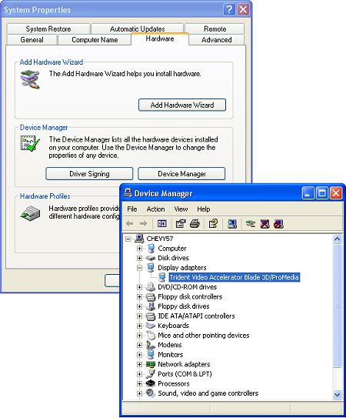Image resolution: width=346 pixels, height=418 pixels.
Task: Click the Keyboards category icon
Action: coord(151,326)
